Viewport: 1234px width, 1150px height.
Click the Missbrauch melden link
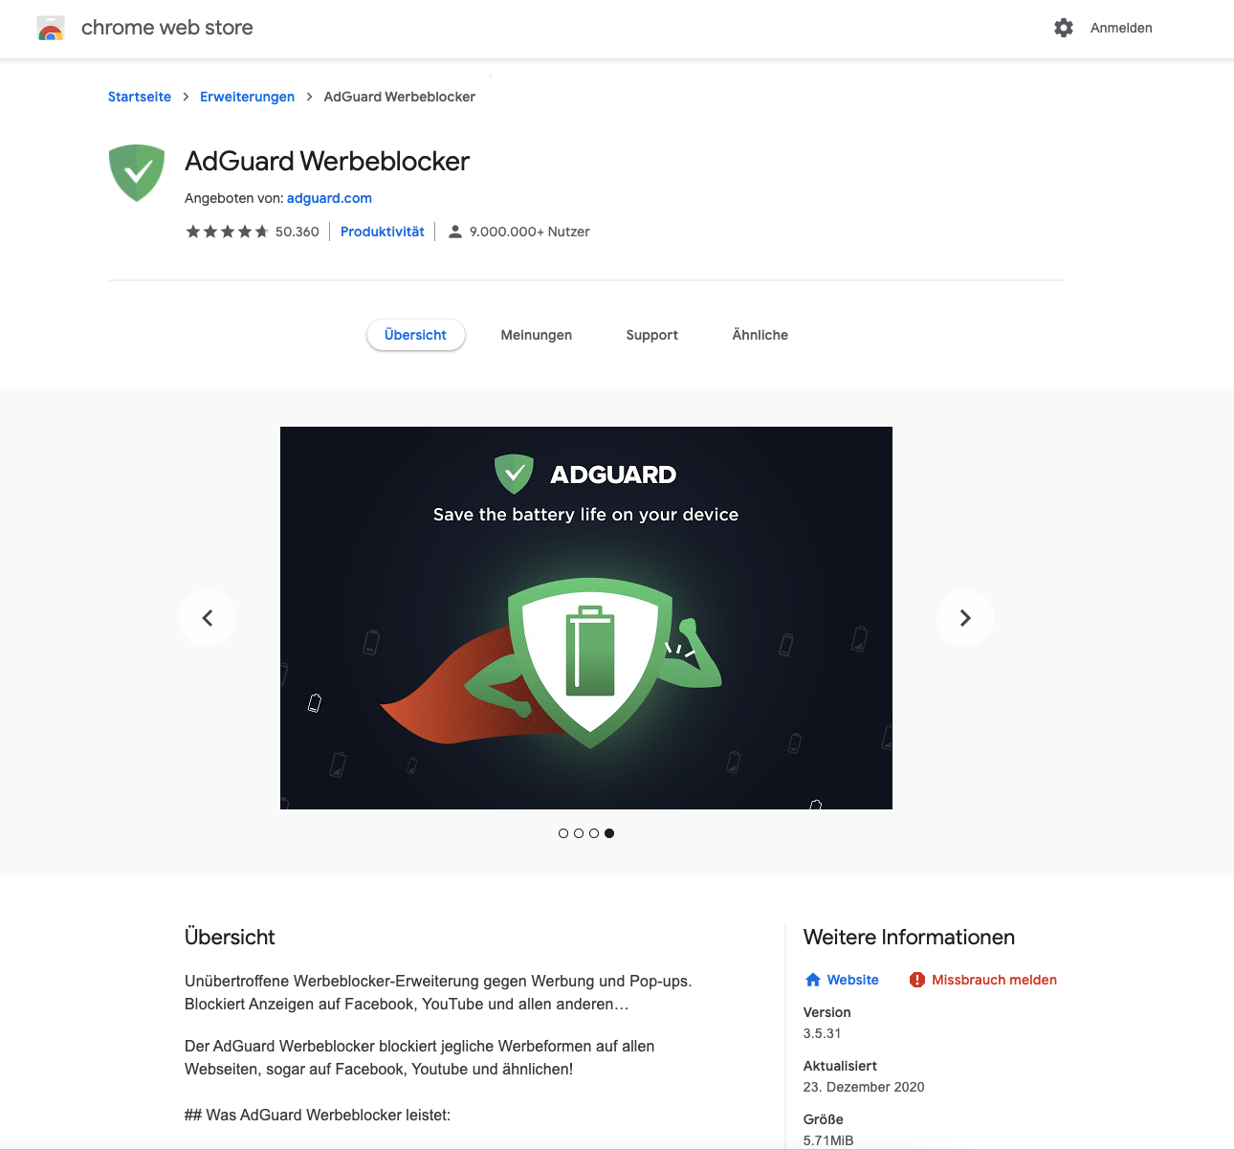click(995, 980)
